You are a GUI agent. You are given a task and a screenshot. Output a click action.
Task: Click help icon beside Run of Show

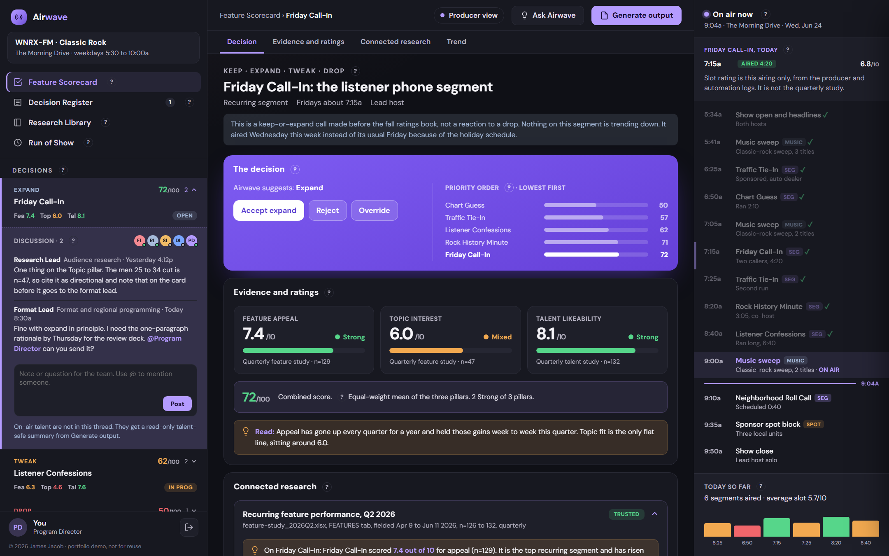[88, 142]
